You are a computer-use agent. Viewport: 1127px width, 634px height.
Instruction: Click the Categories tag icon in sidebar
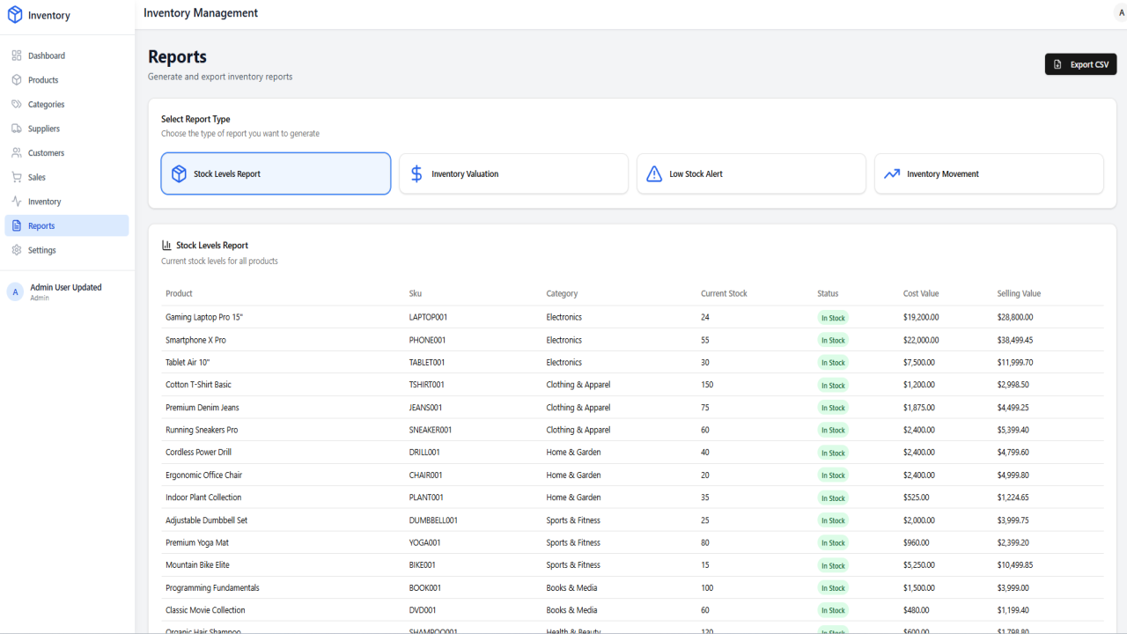(x=17, y=104)
